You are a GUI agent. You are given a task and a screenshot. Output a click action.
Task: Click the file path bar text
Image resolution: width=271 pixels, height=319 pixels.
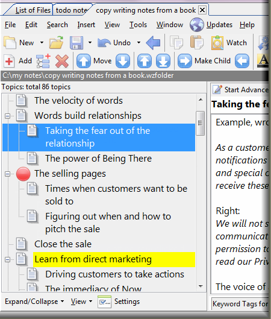[88, 75]
